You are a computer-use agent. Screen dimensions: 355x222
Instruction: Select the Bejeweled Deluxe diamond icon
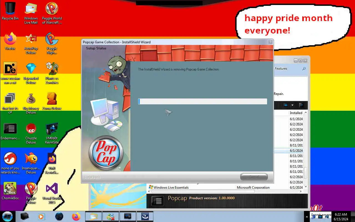coord(31,73)
